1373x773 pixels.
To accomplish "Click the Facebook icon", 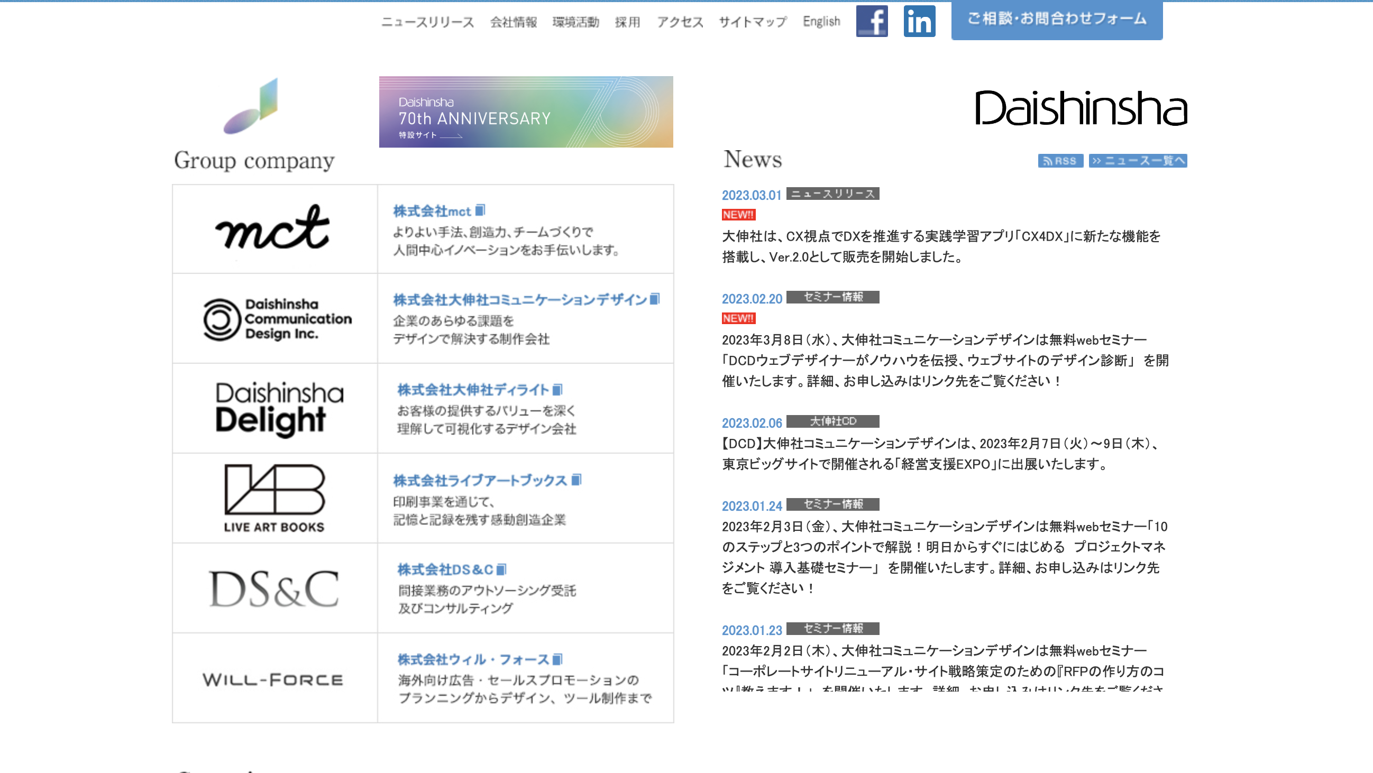I will pyautogui.click(x=871, y=20).
